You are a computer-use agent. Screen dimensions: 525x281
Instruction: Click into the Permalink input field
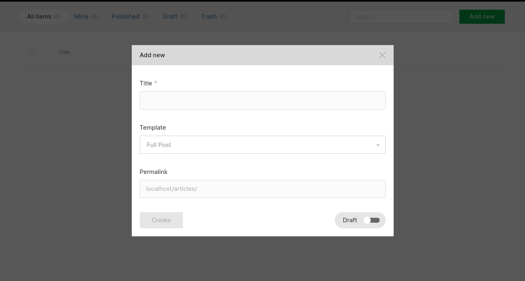(262, 189)
